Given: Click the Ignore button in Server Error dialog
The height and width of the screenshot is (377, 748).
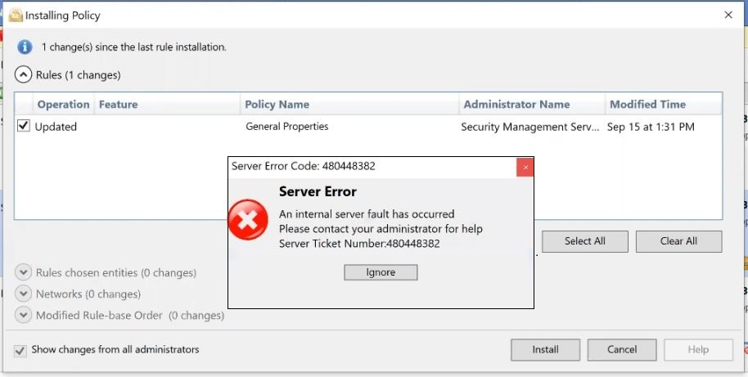Looking at the screenshot, I should (381, 272).
